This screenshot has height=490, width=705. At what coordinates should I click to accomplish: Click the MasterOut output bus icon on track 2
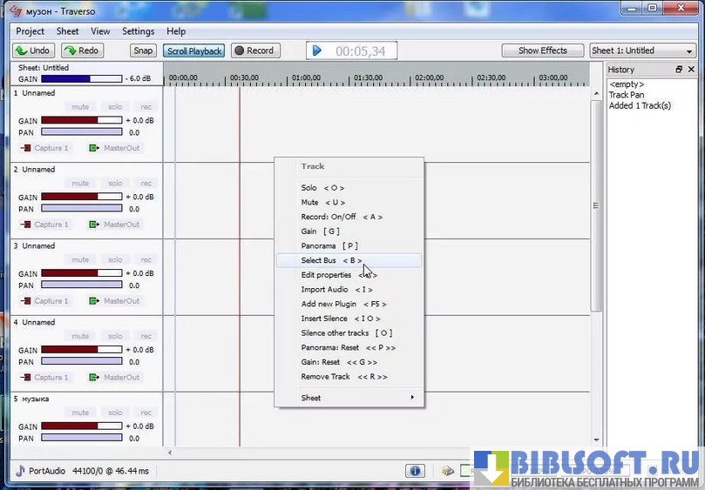point(94,225)
